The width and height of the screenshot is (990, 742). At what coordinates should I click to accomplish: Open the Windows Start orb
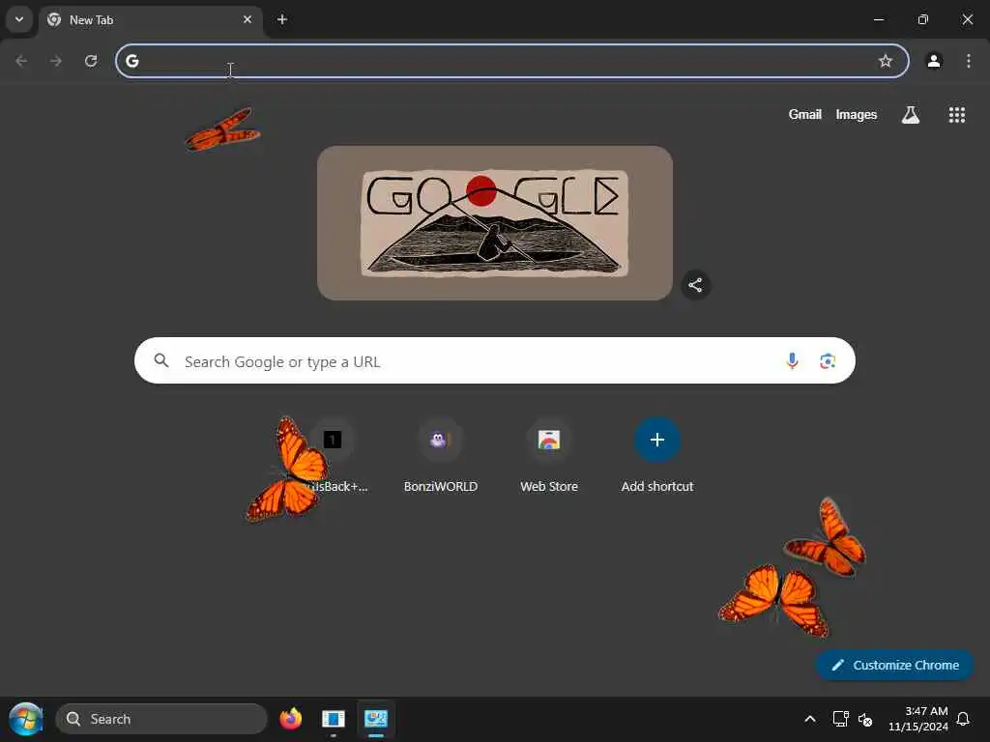pyautogui.click(x=26, y=719)
